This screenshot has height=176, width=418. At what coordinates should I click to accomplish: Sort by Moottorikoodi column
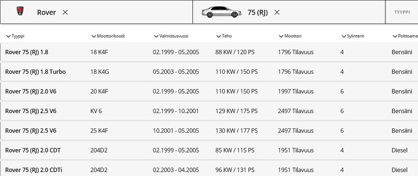click(x=108, y=36)
